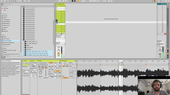Toggle the browser preview headphone button

[x=5, y=57]
